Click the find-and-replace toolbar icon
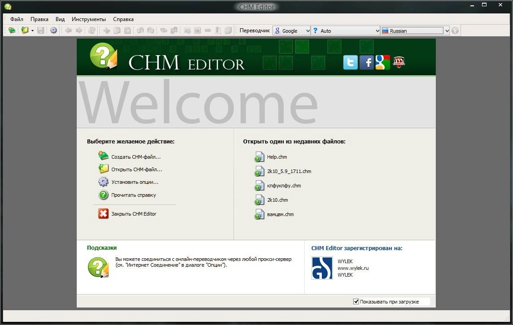513x325 pixels. tap(174, 30)
